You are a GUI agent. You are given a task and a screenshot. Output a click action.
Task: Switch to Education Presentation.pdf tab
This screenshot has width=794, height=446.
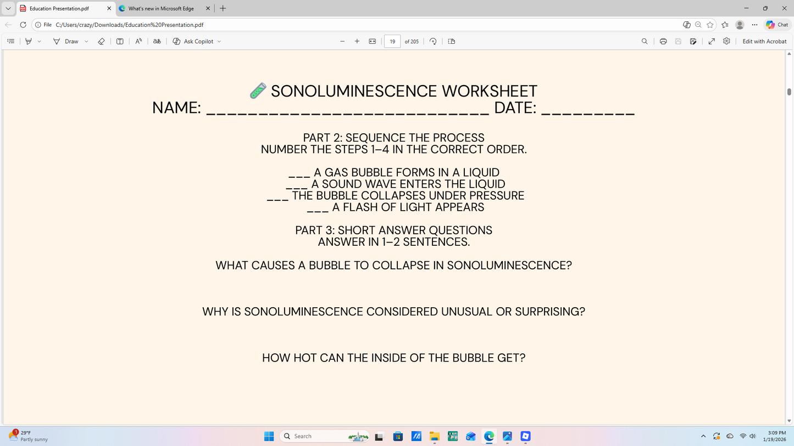pyautogui.click(x=59, y=9)
